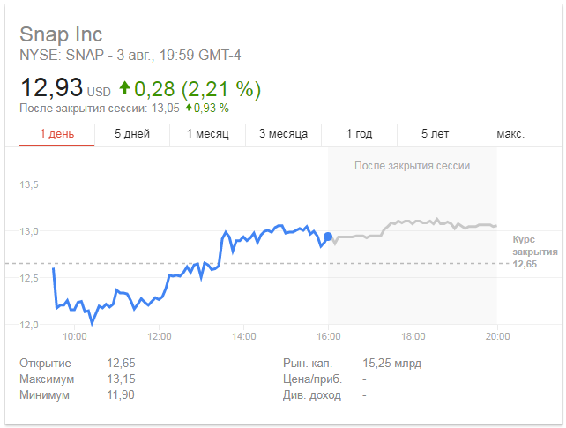Click the "Рын. кап." value 15,25 млрд
This screenshot has height=428, width=566.
391,363
